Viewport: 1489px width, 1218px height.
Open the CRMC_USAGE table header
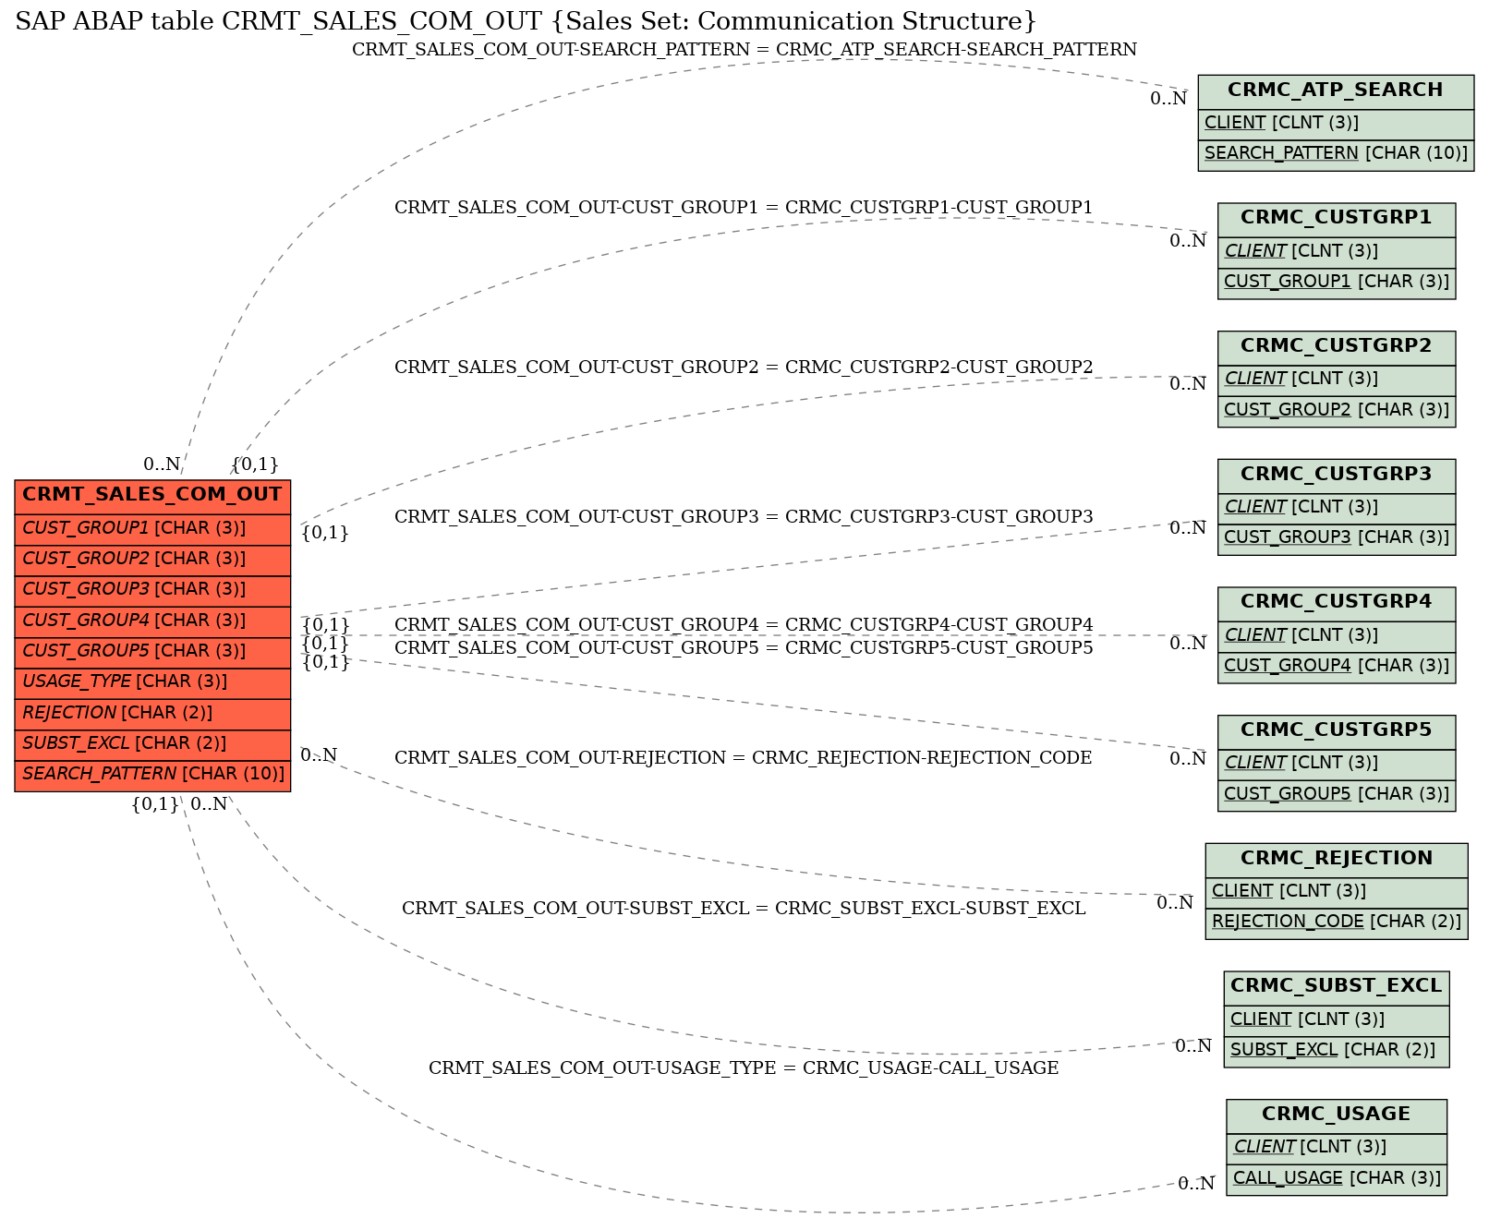[x=1337, y=1115]
